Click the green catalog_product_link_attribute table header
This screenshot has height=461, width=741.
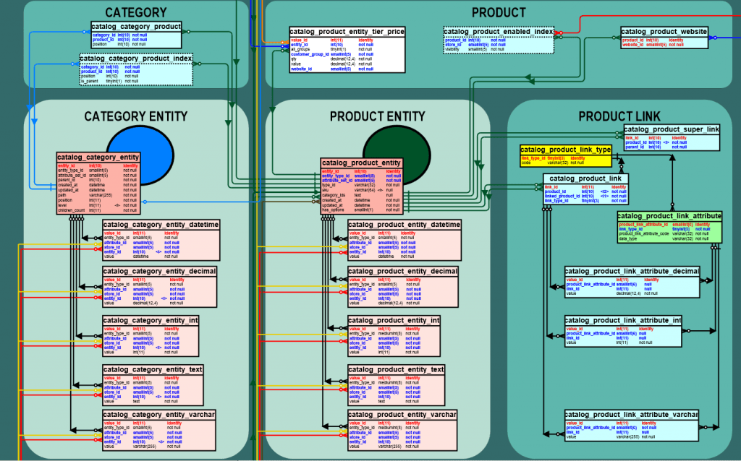click(669, 216)
